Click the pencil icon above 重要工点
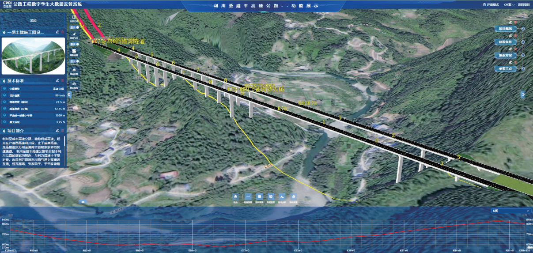The height and width of the screenshot is (253, 533). point(510,62)
